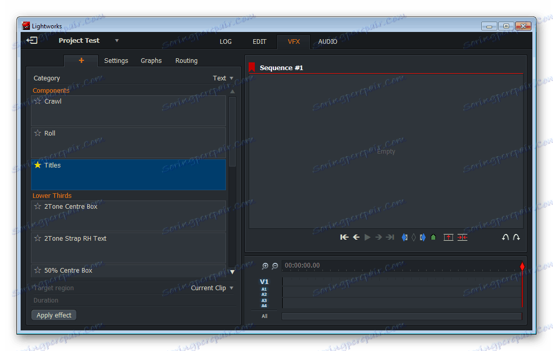
Task: Toggle the A1 audio track label
Action: (264, 289)
